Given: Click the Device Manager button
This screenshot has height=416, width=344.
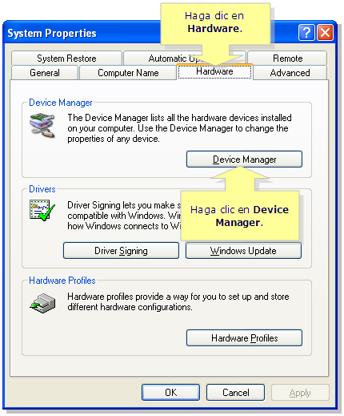Looking at the screenshot, I should pos(244,160).
